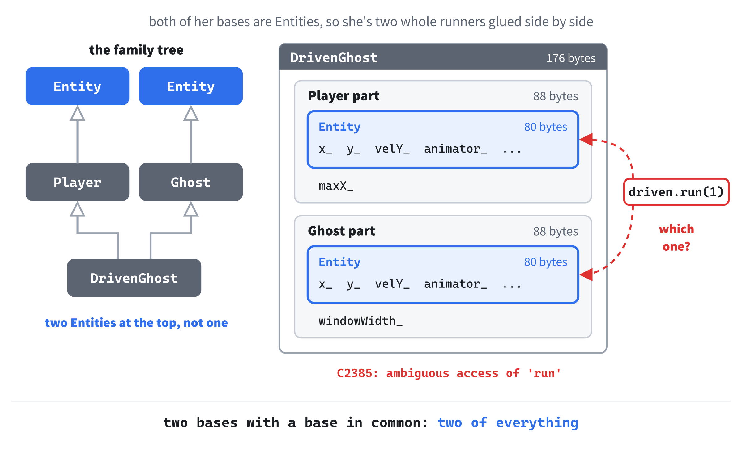Click the C2385 ambiguous access error text

[x=449, y=373]
